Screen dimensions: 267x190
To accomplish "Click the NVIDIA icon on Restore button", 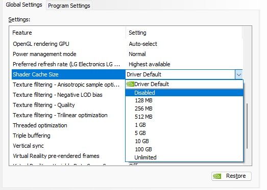I will pos(217,176).
